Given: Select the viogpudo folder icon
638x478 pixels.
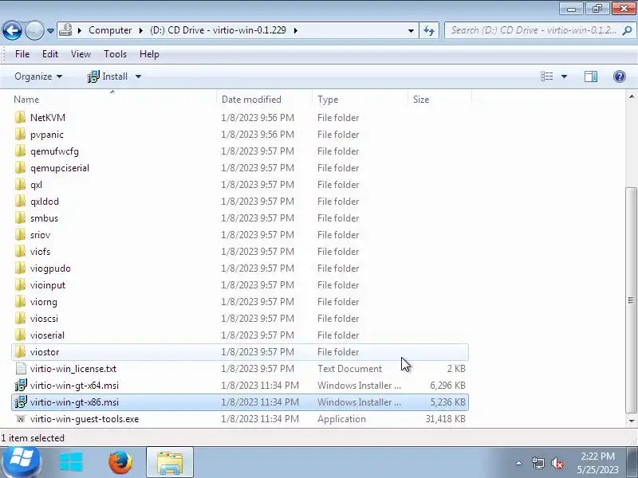Looking at the screenshot, I should click(x=20, y=268).
